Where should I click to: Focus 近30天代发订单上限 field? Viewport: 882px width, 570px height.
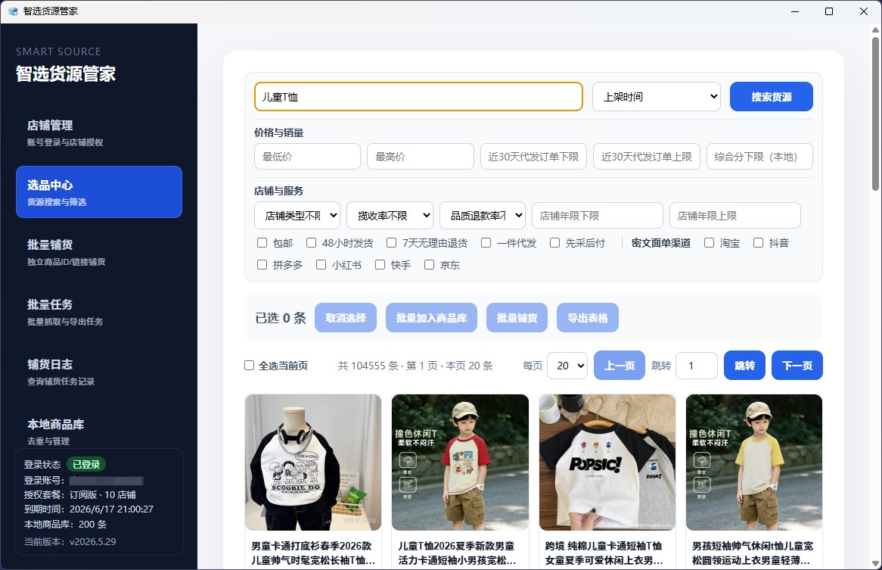pyautogui.click(x=646, y=157)
